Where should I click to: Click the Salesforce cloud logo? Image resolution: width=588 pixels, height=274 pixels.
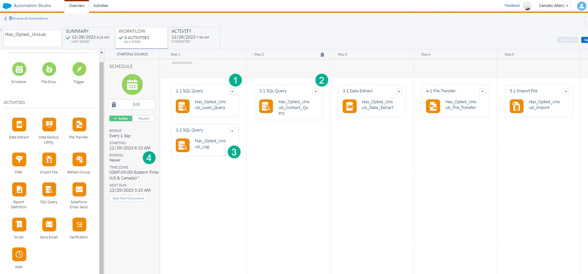pyautogui.click(x=7, y=6)
